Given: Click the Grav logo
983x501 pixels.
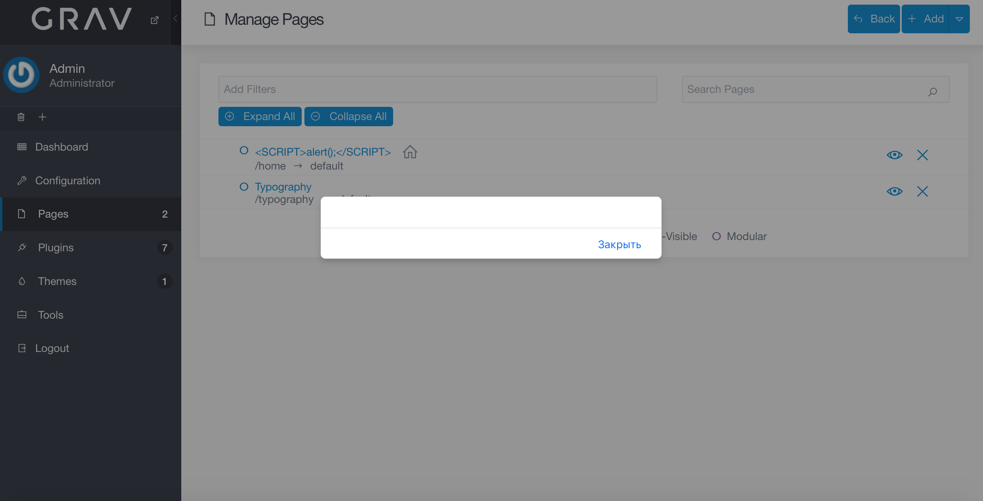Looking at the screenshot, I should click(81, 19).
